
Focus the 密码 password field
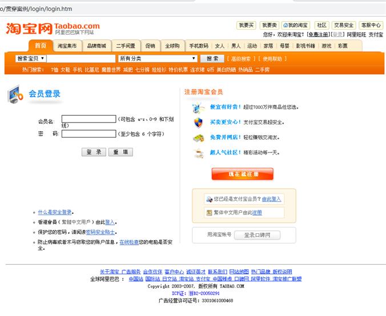pyautogui.click(x=89, y=134)
